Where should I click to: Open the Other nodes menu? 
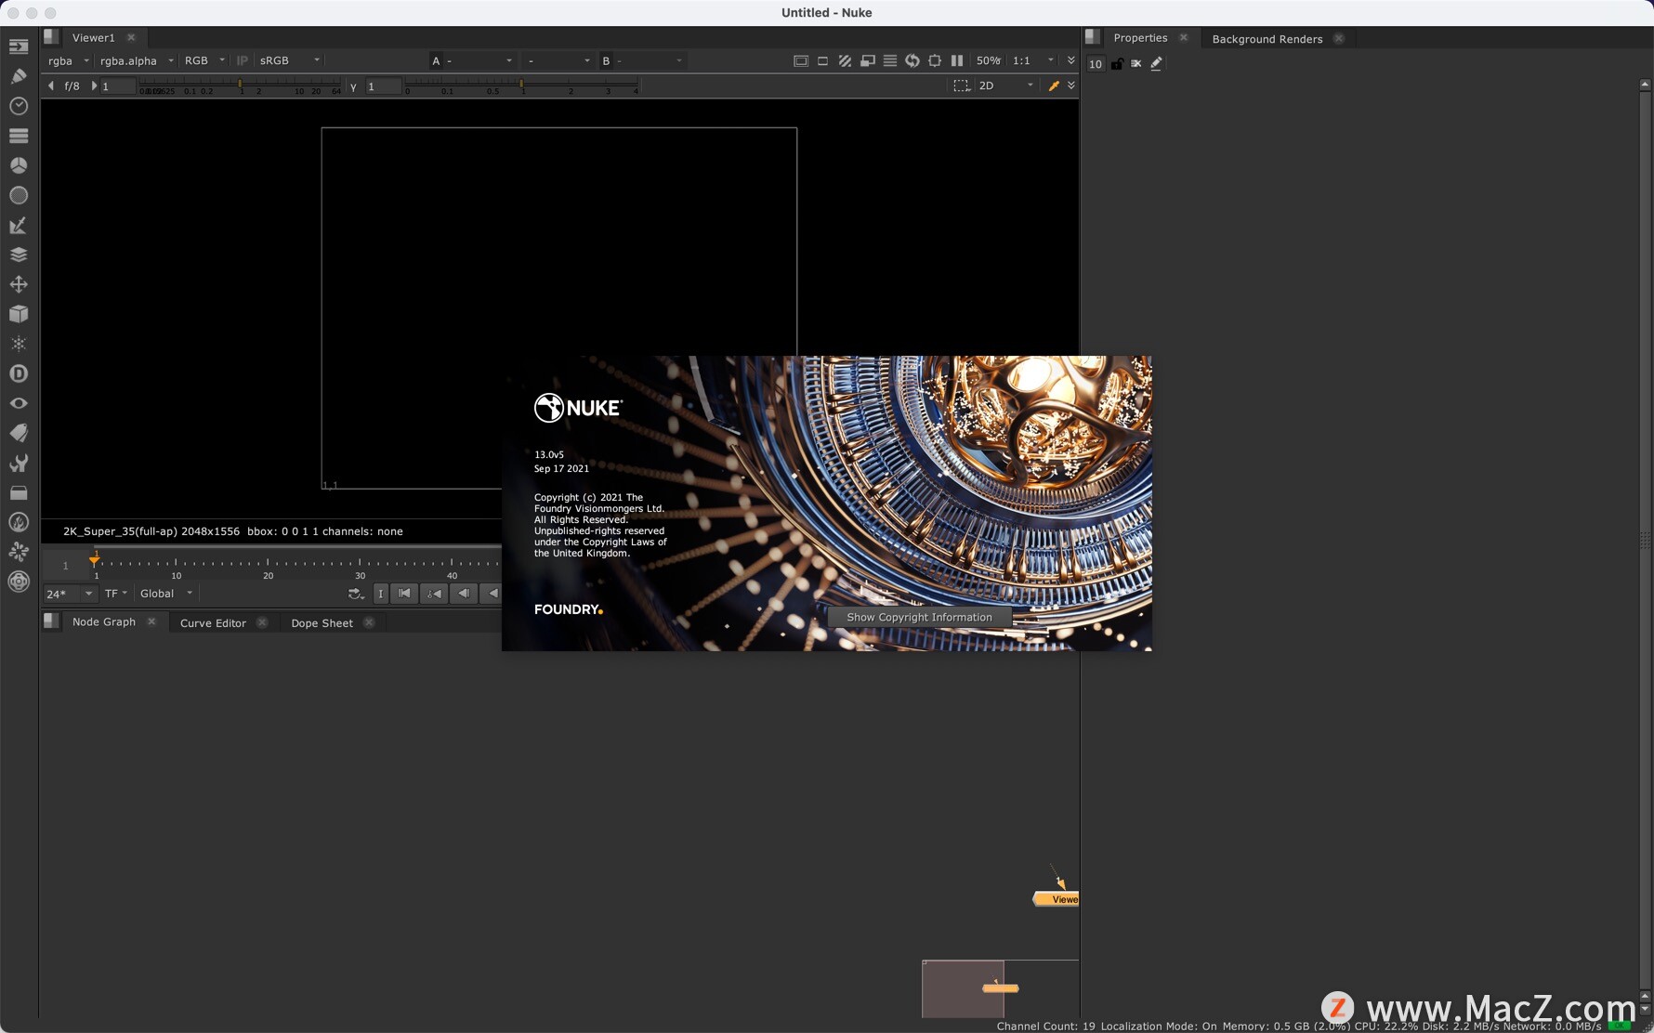point(19,492)
